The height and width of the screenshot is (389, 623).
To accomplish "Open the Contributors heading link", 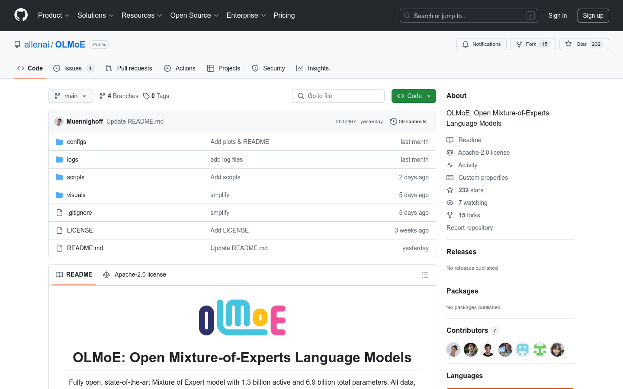I will (x=472, y=330).
